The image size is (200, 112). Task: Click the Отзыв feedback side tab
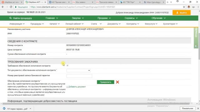(x=196, y=38)
